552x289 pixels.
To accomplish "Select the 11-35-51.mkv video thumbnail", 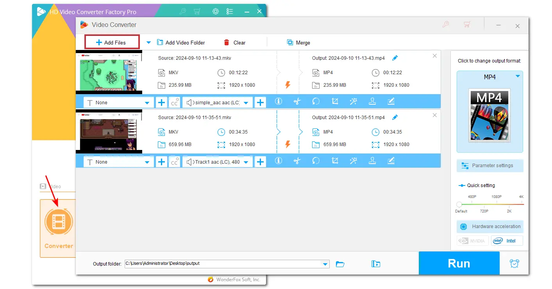I will (x=109, y=132).
